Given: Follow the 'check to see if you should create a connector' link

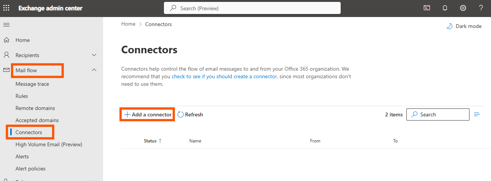Looking at the screenshot, I should (224, 76).
